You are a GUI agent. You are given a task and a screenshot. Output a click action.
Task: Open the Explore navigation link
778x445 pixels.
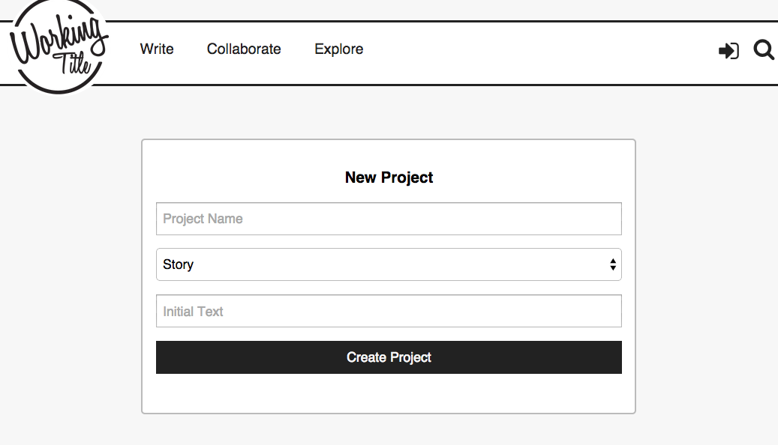(x=339, y=49)
